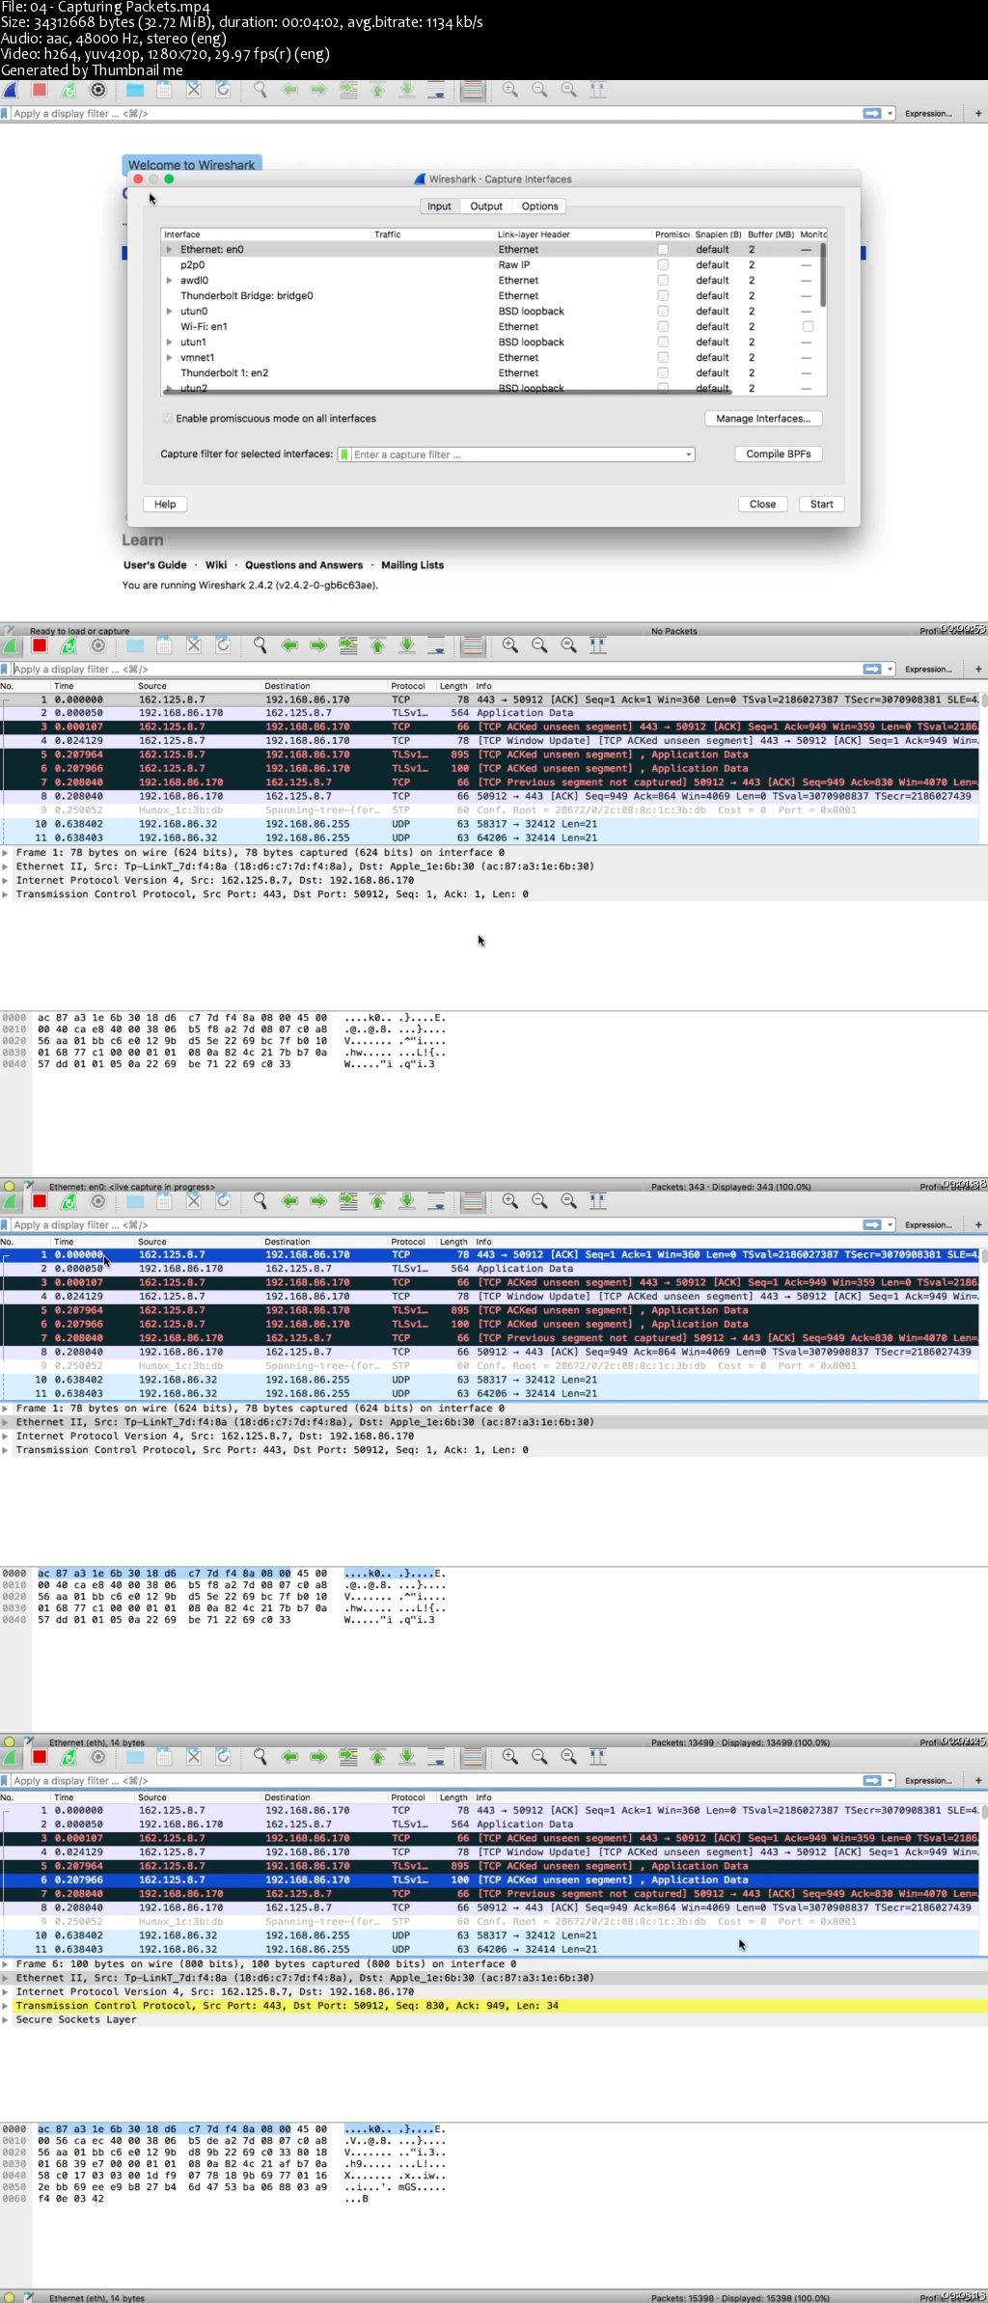Click Restart capture green fin icon in first frame
The width and height of the screenshot is (988, 2303).
click(69, 90)
